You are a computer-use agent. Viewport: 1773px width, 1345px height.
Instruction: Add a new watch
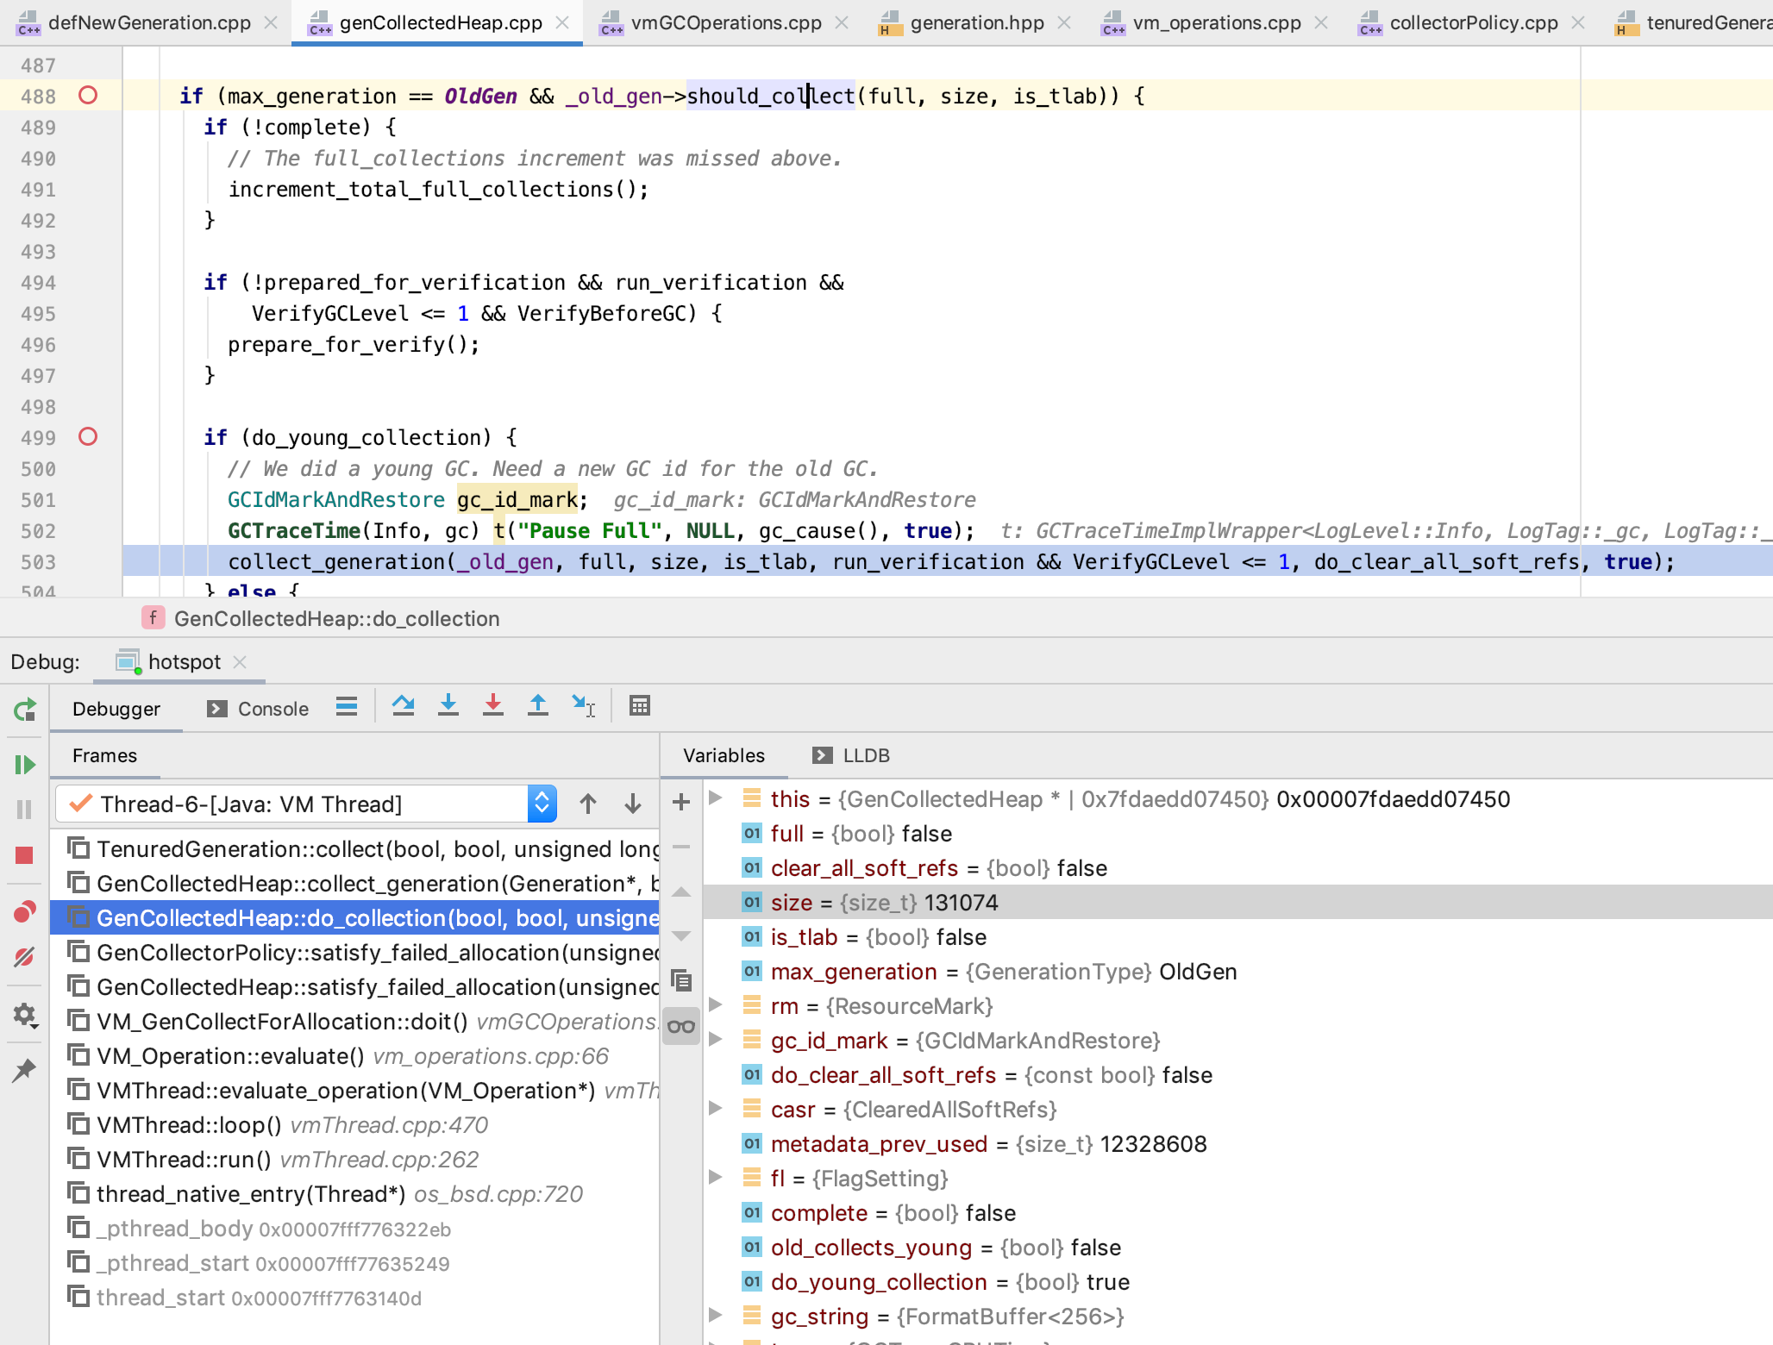(681, 802)
